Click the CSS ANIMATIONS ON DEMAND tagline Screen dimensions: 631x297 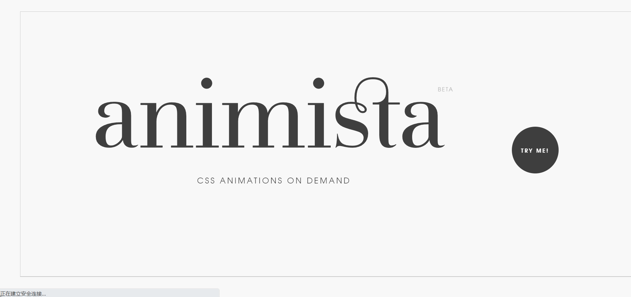point(274,181)
